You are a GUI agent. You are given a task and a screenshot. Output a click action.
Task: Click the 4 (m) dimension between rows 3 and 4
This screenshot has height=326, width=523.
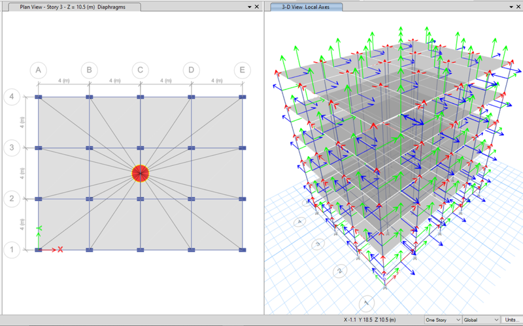[x=22, y=122]
